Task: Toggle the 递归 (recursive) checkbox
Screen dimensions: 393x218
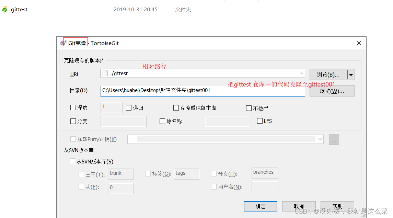Action: 129,108
